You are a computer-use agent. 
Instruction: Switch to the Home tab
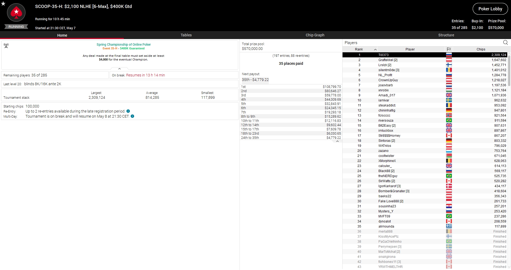[x=62, y=35]
